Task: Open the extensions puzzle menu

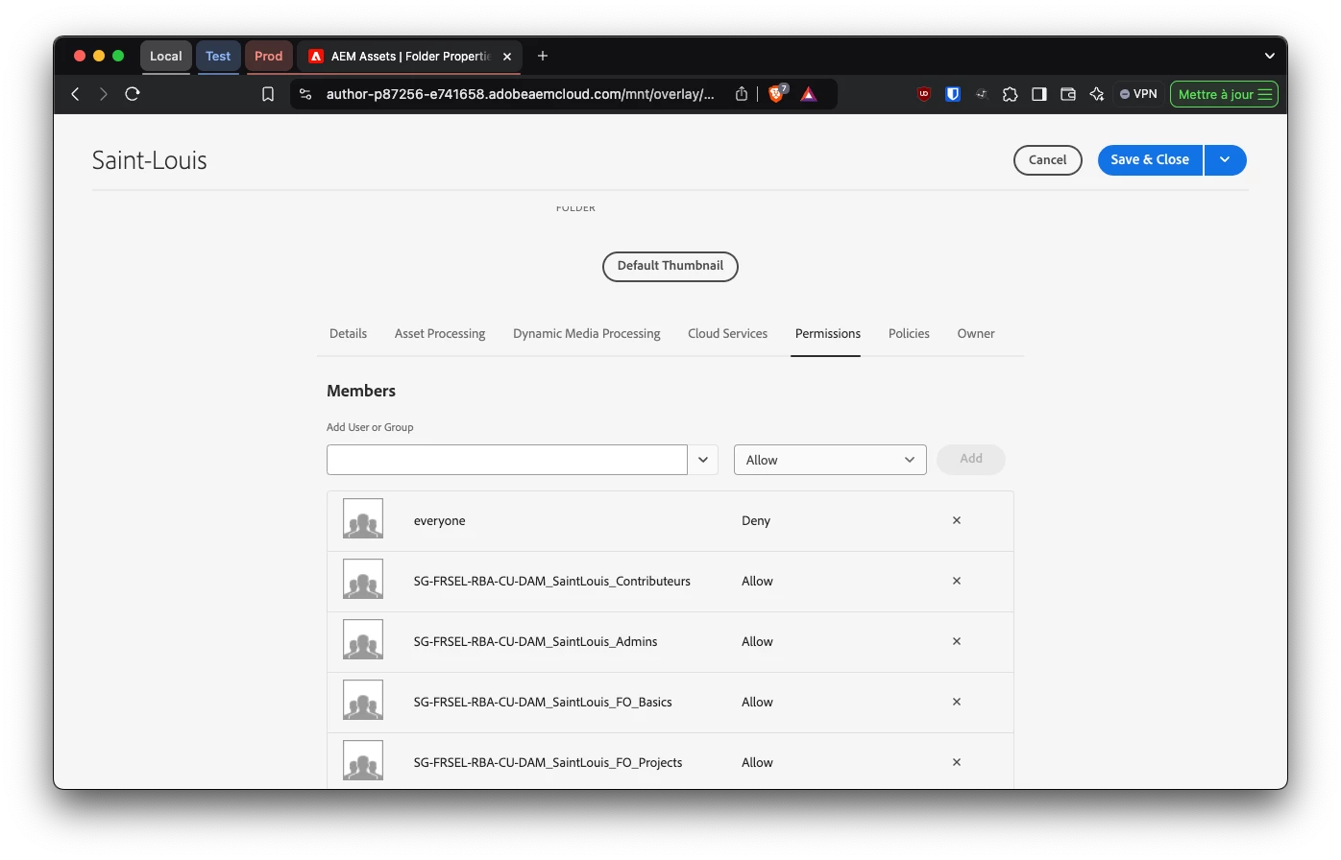Action: click(x=1010, y=94)
